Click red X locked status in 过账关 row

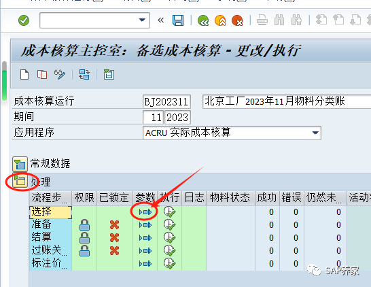pos(115,250)
